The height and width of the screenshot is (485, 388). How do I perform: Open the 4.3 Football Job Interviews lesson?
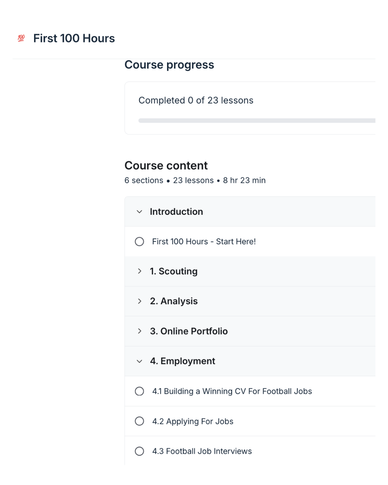(202, 451)
